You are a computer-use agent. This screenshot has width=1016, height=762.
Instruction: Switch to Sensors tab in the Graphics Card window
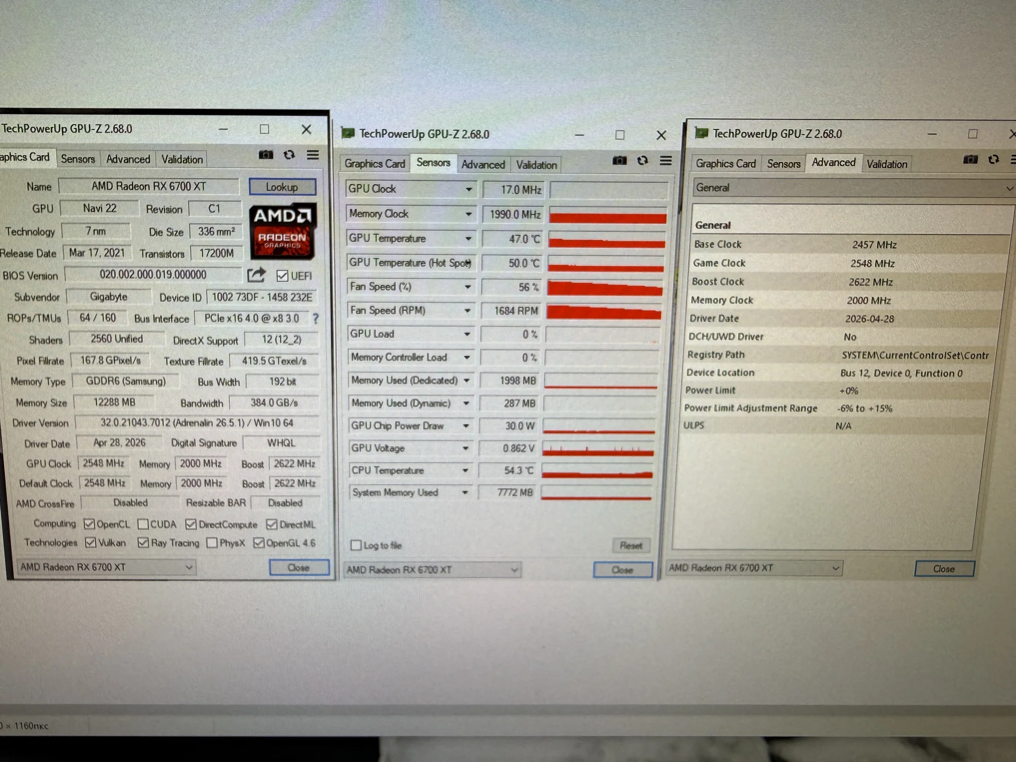click(x=78, y=159)
